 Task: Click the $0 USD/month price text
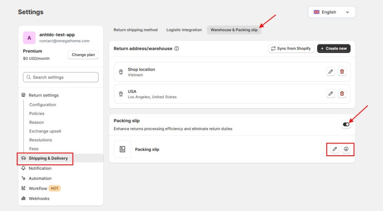36,59
